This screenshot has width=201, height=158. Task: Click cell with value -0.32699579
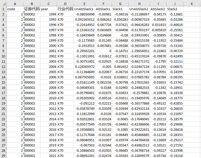click(139, 156)
